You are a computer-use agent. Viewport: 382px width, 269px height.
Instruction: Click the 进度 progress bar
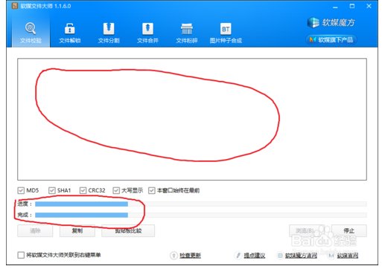(x=201, y=204)
